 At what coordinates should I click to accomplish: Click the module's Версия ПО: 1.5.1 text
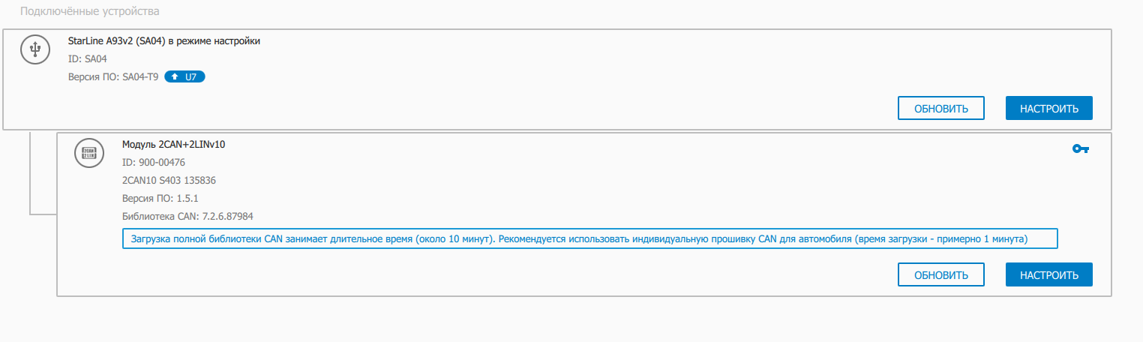pyautogui.click(x=156, y=199)
